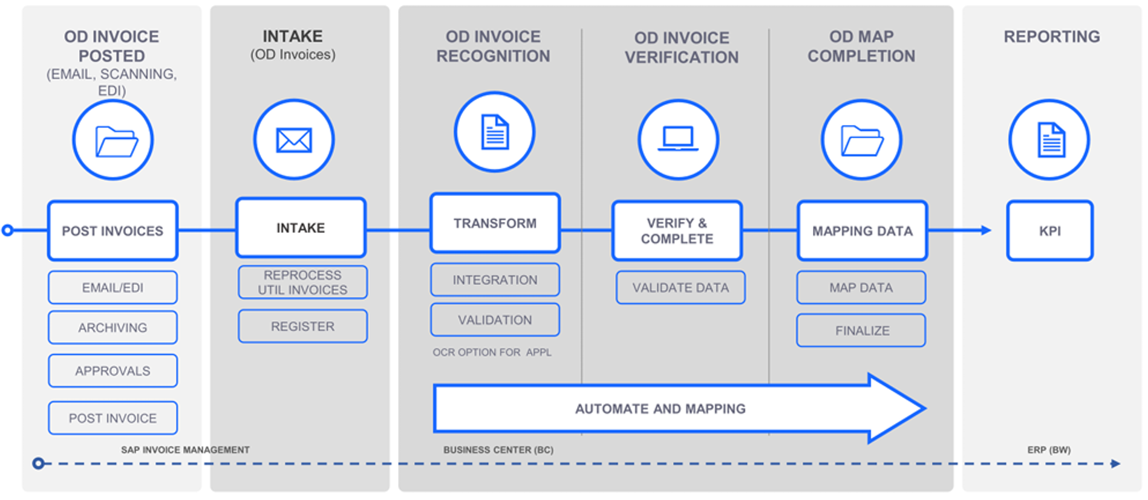Click the ARCHIVING step
Image resolution: width=1148 pixels, height=500 pixels.
113,328
